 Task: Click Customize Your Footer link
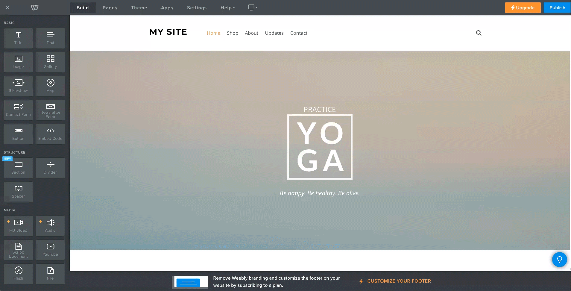(395, 281)
